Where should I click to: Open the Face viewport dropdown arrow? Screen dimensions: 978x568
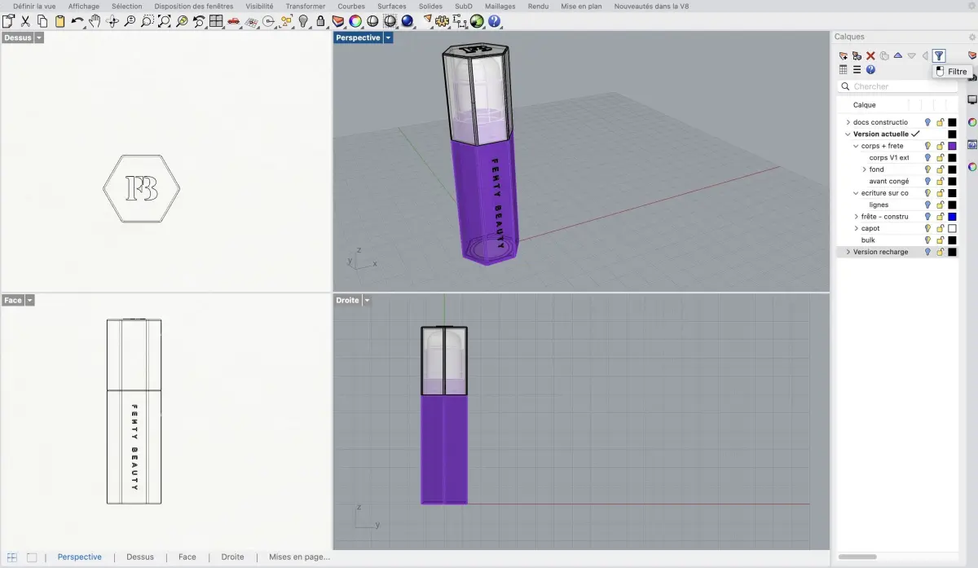pyautogui.click(x=30, y=300)
